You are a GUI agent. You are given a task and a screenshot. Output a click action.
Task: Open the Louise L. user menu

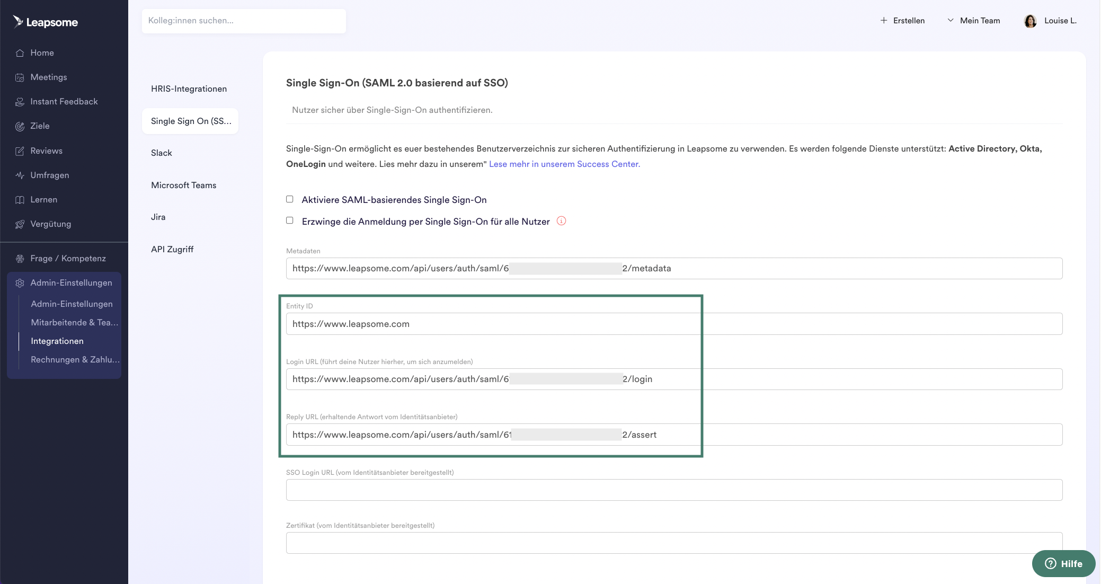1051,21
